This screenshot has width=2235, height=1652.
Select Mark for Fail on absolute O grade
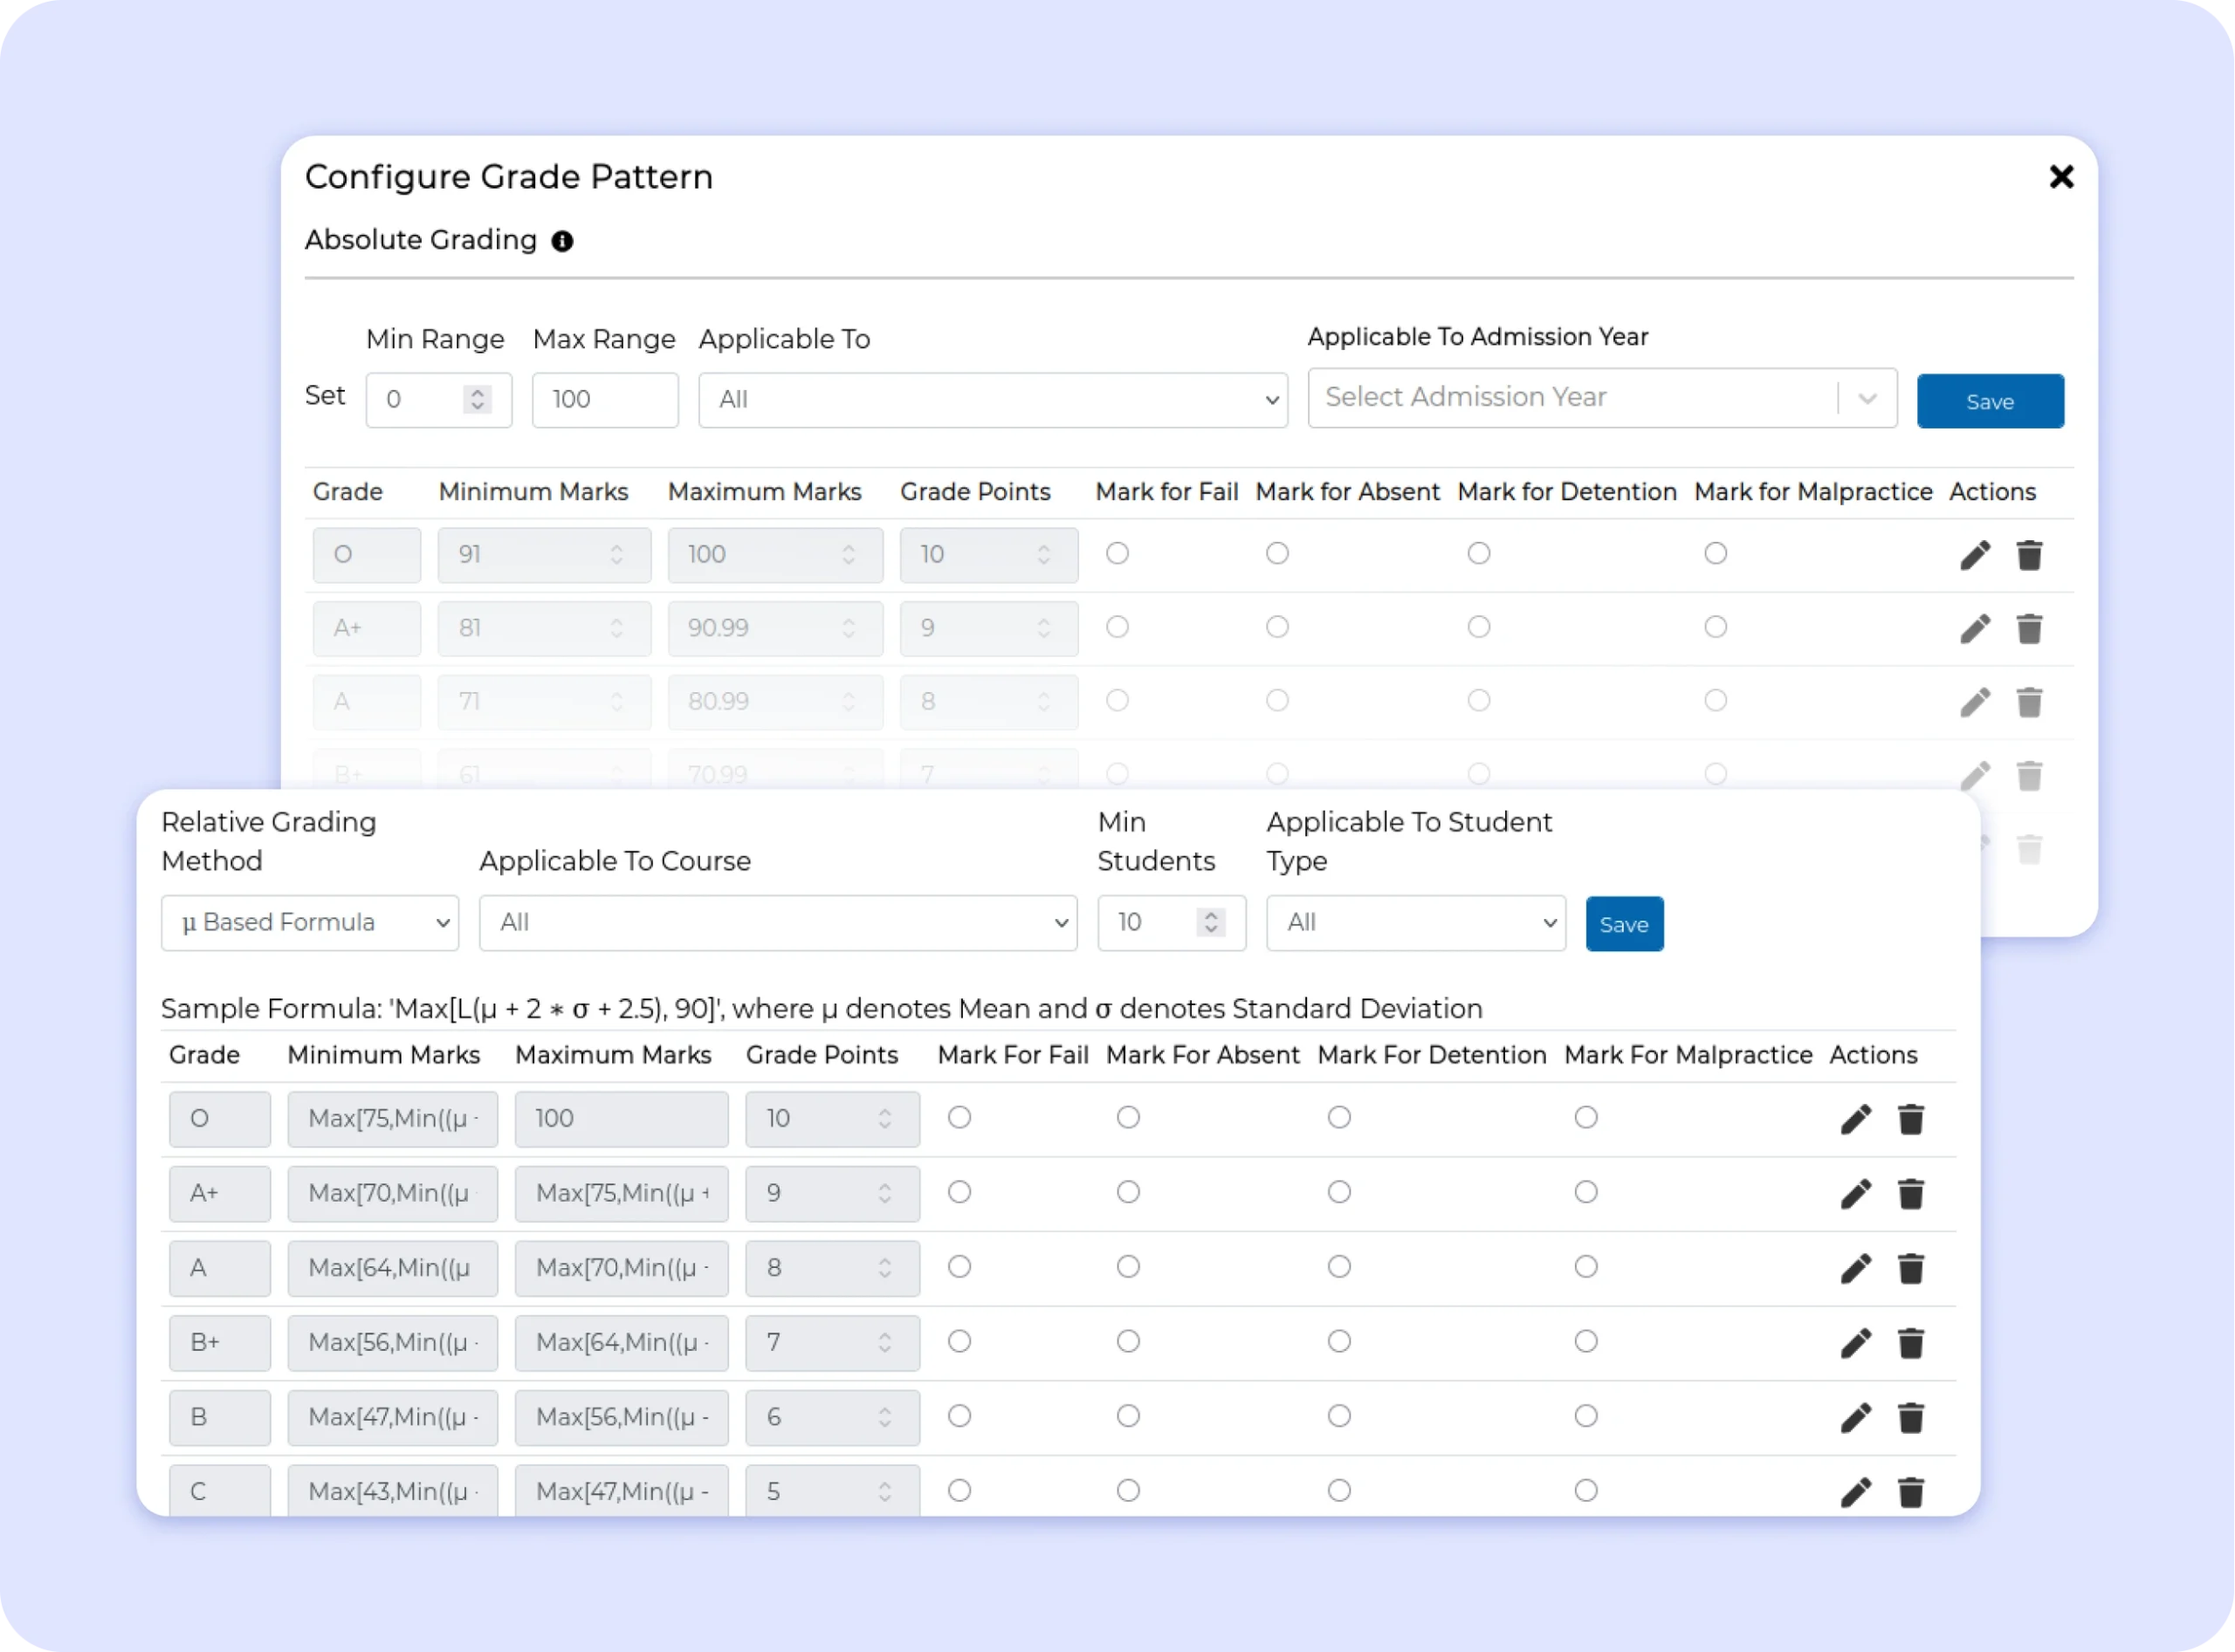pos(1117,553)
